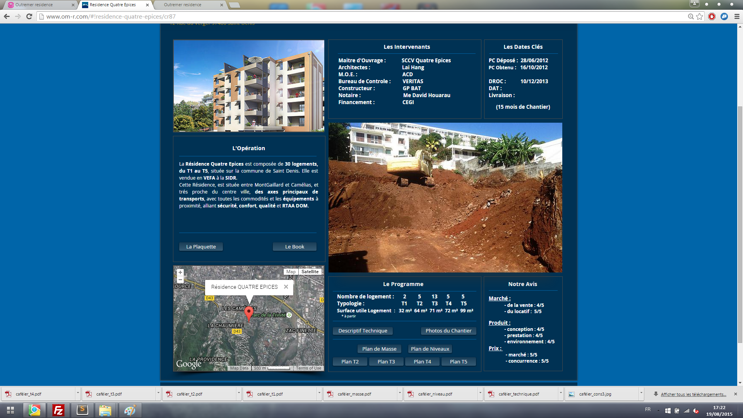
Task: Go forward with the browser forward arrow
Action: pyautogui.click(x=18, y=16)
